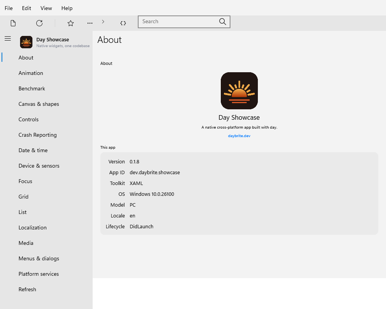Click the Lifecycle value DidLaunch

pos(141,226)
